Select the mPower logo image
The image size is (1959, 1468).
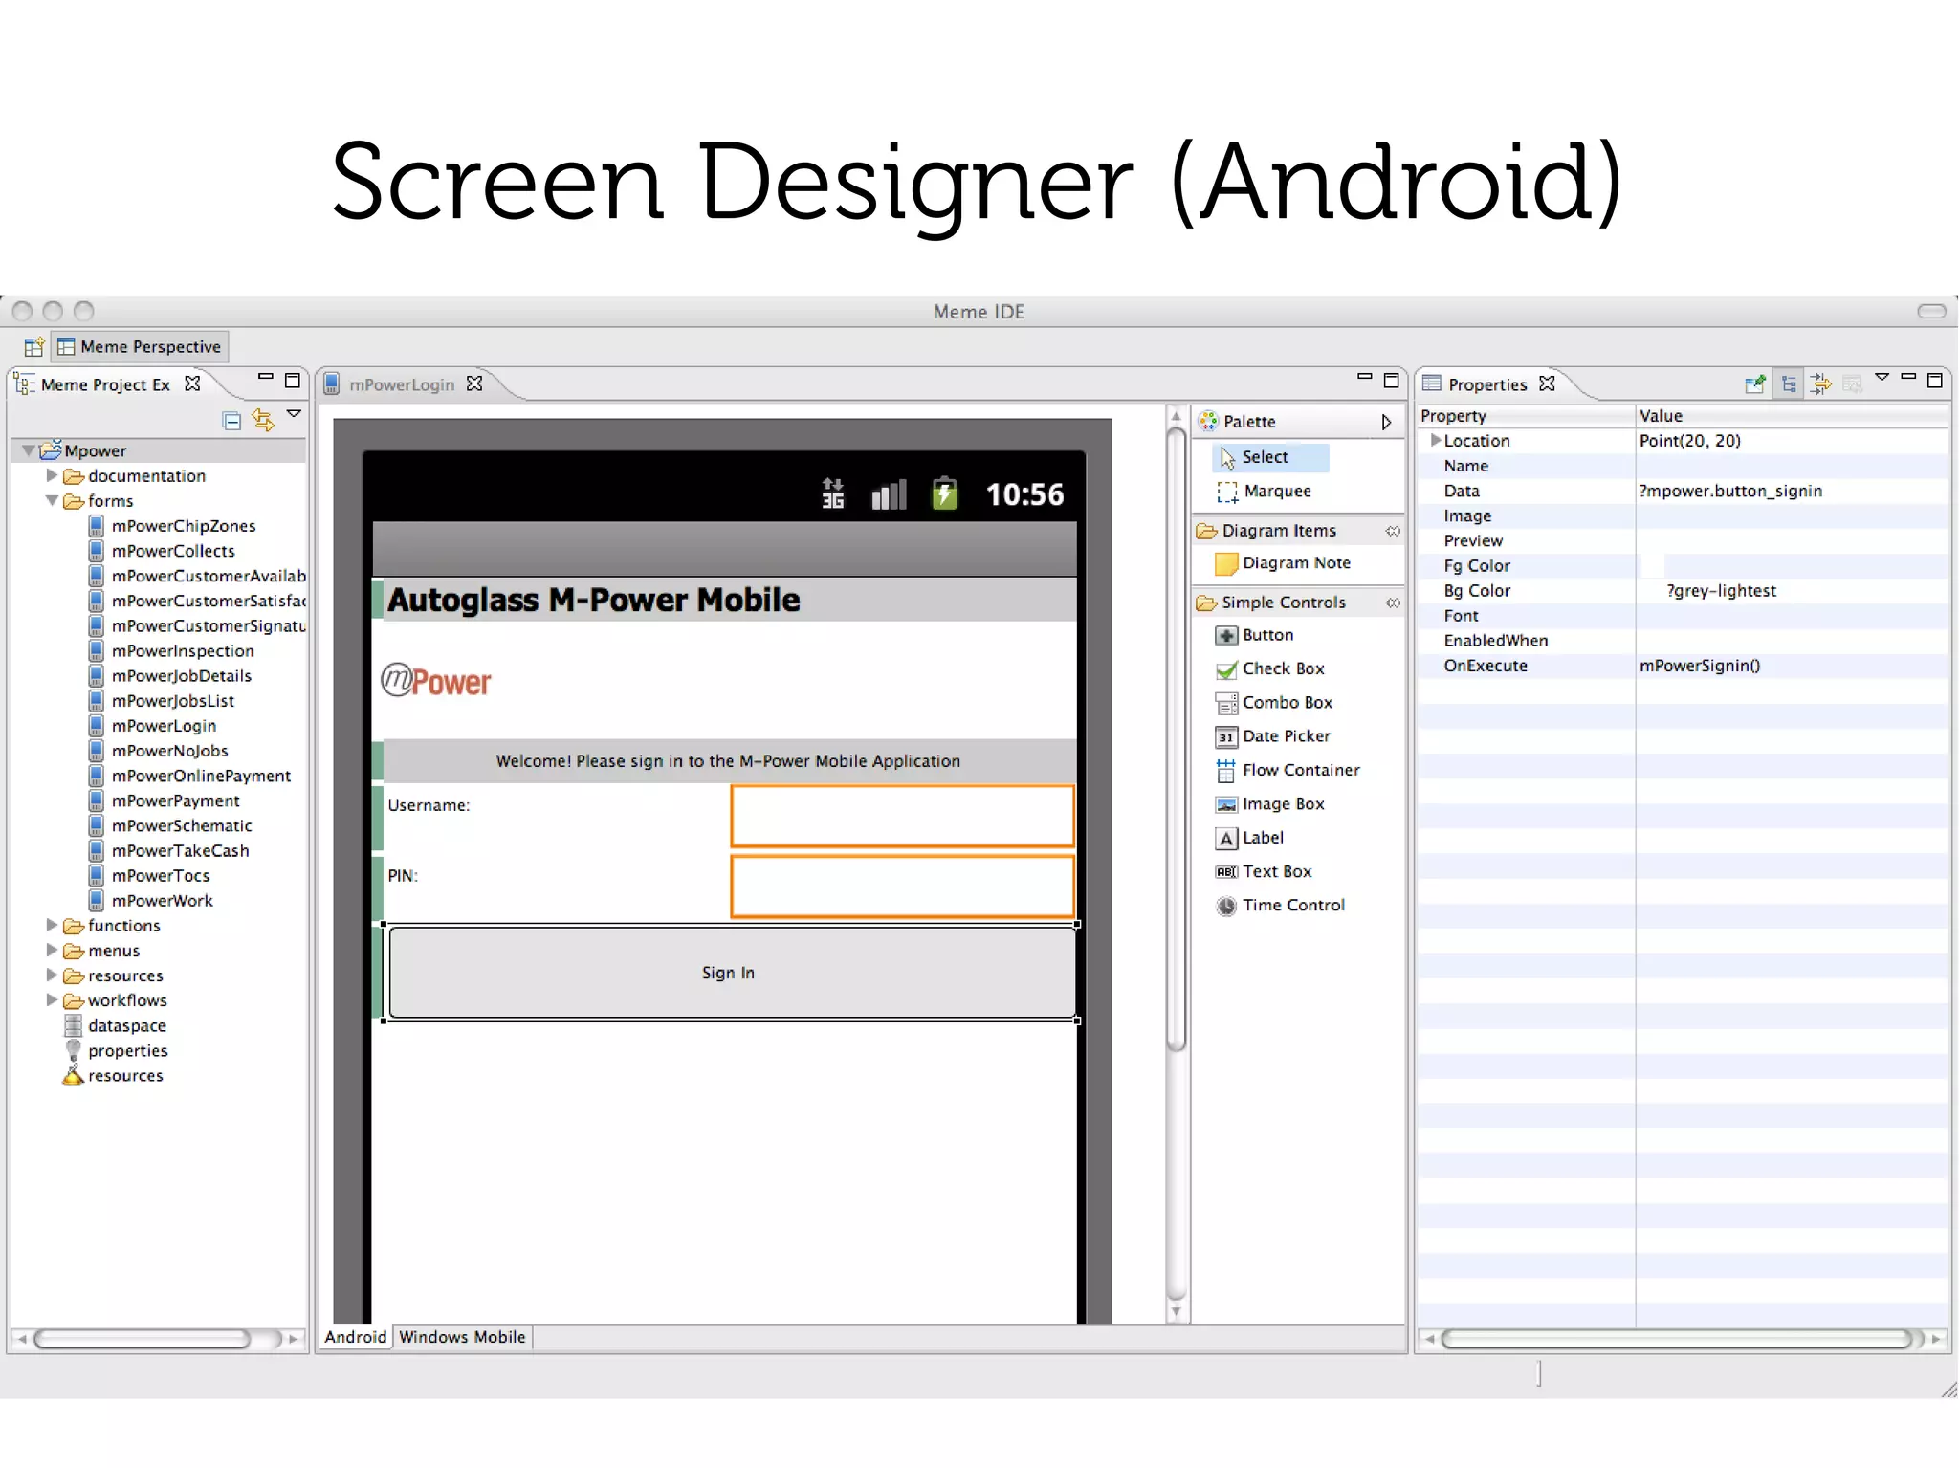click(x=436, y=680)
